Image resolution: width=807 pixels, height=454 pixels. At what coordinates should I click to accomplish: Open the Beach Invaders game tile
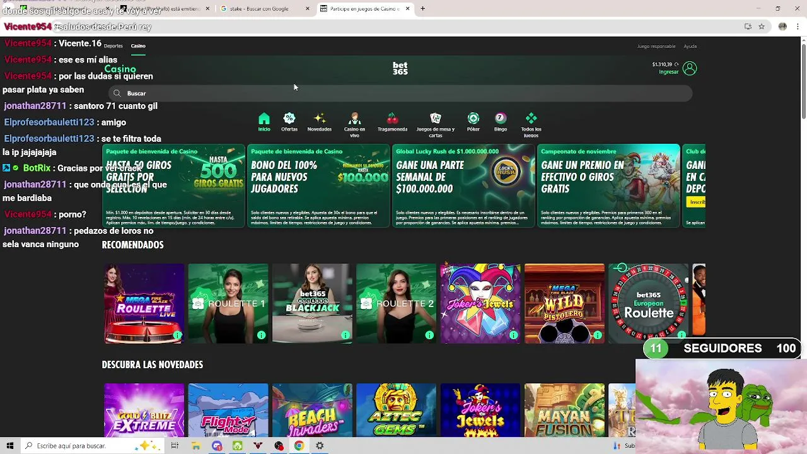312,410
